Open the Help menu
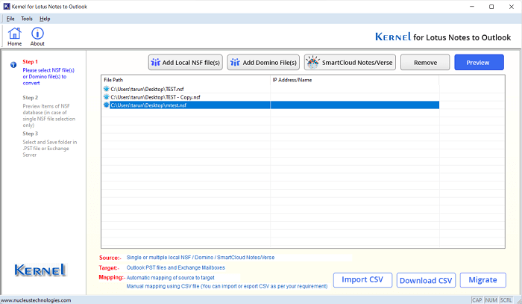 (x=45, y=19)
